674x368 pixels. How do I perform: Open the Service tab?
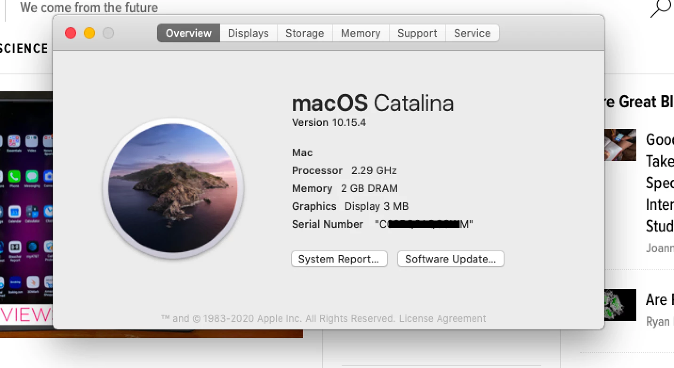click(472, 33)
